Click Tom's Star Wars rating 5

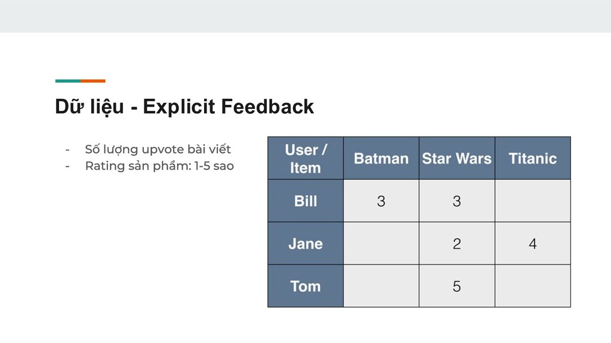456,286
